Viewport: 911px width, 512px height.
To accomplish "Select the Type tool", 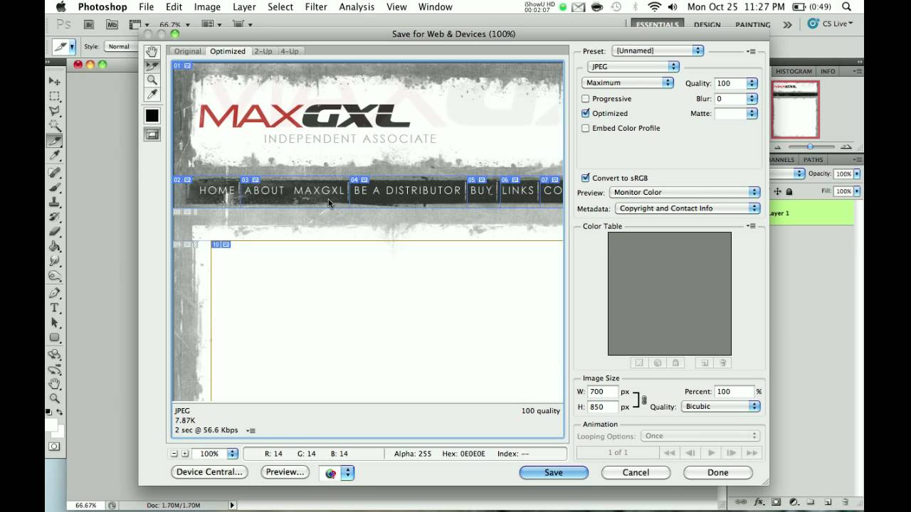I will [x=55, y=308].
